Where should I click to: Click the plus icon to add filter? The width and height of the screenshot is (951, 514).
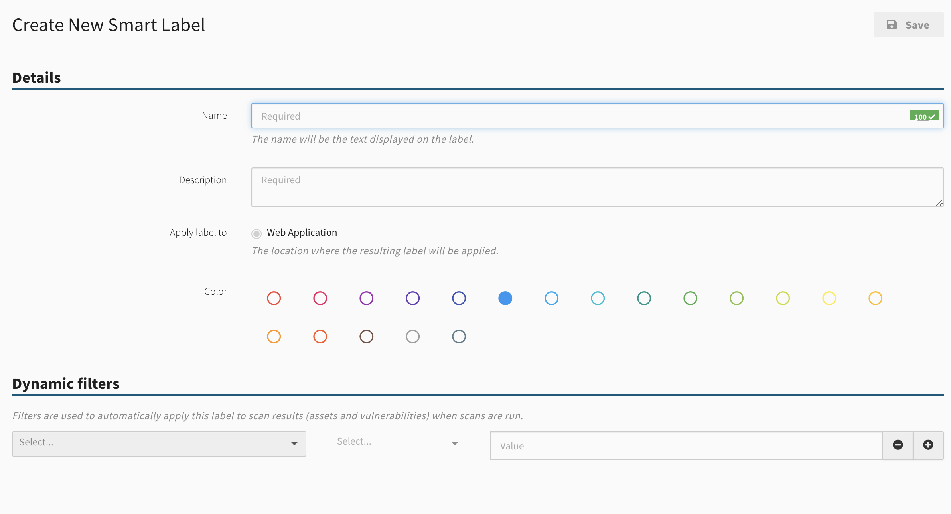(x=928, y=445)
